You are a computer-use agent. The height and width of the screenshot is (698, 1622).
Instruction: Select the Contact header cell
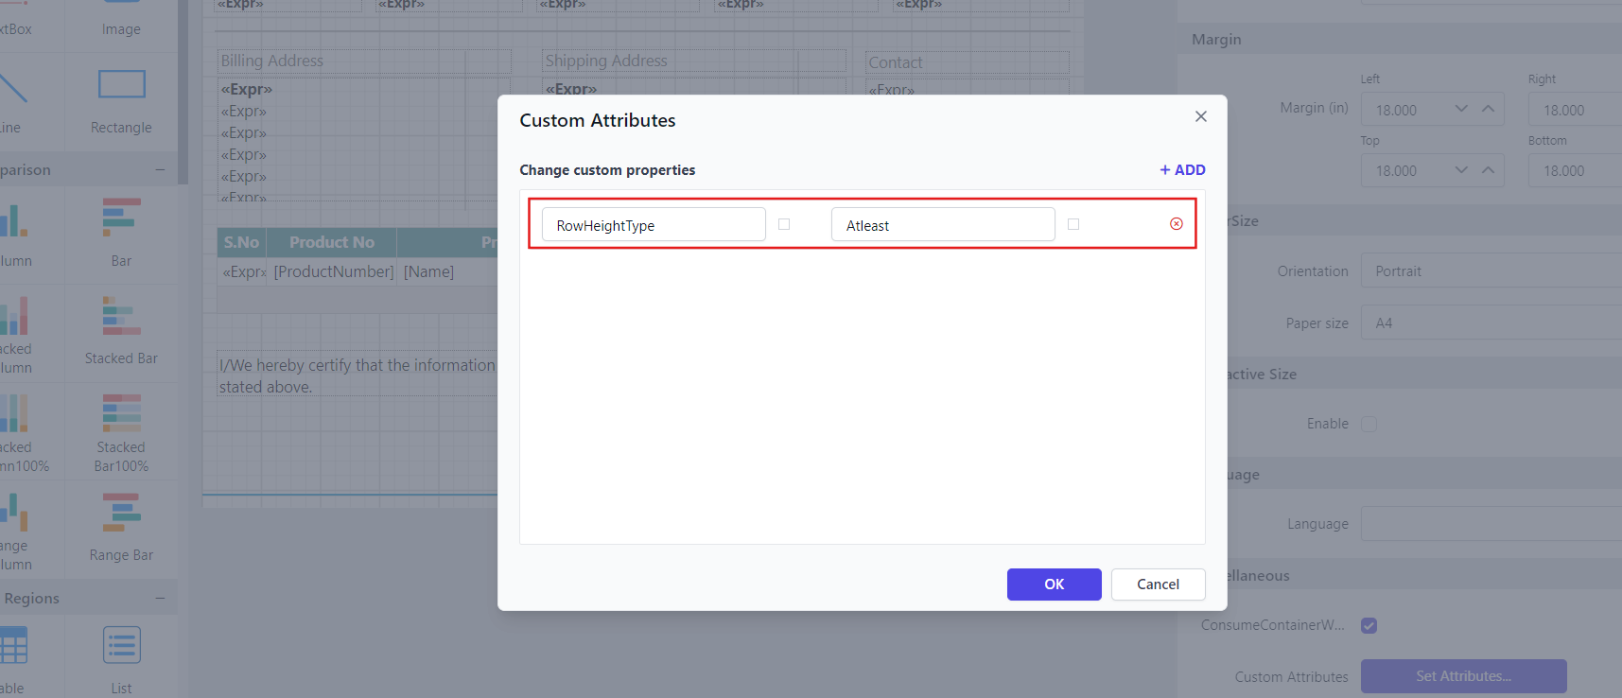[968, 62]
